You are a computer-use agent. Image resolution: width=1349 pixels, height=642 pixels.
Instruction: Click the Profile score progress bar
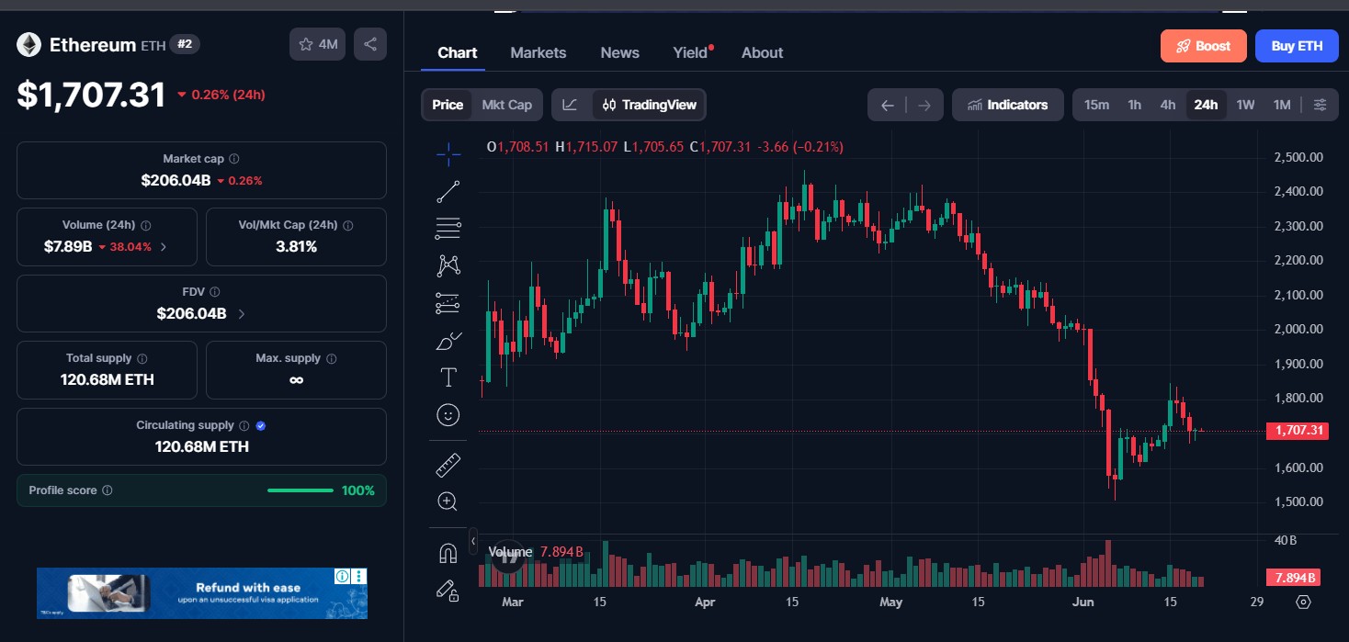300,490
